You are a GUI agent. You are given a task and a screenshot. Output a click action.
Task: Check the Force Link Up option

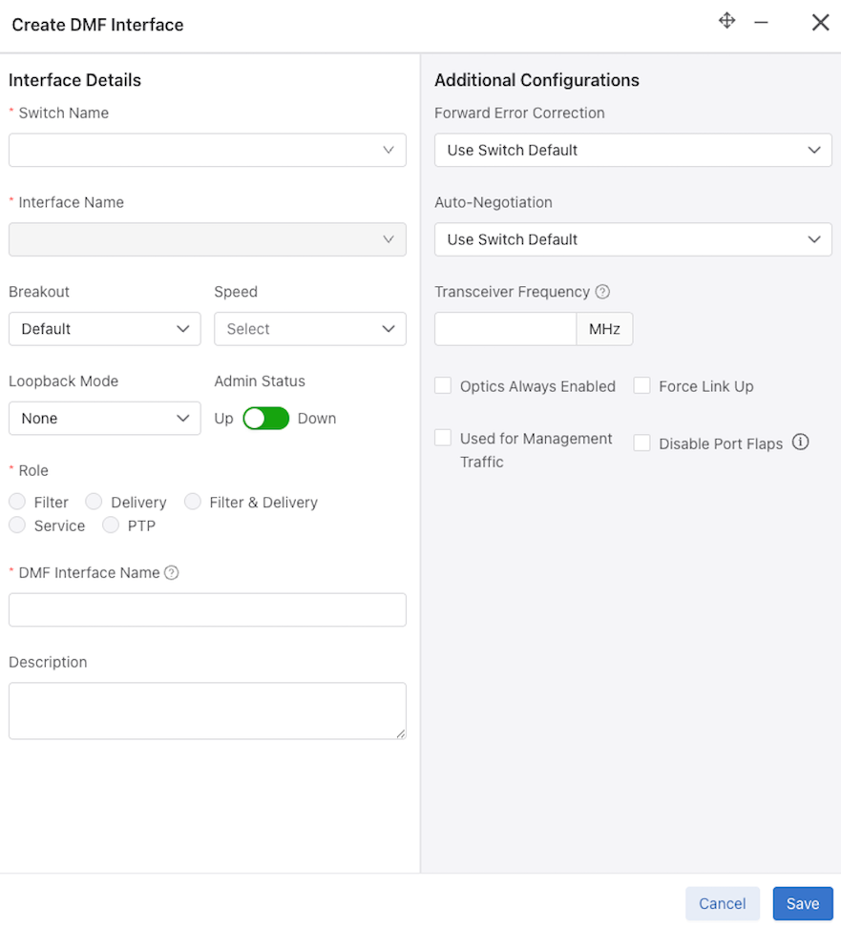641,385
